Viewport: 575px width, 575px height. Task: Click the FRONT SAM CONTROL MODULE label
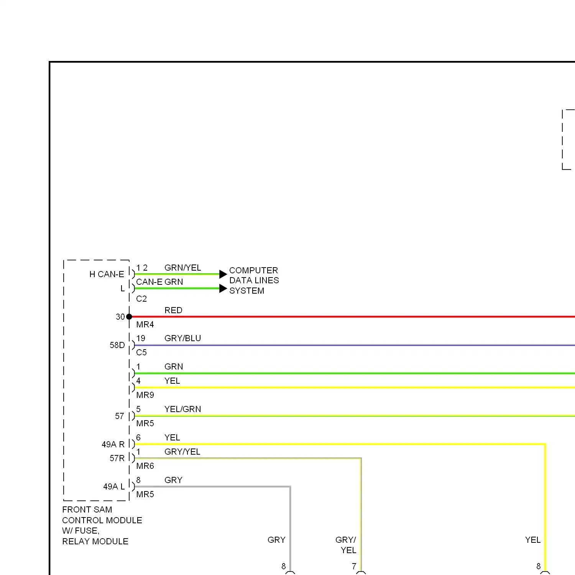click(x=102, y=525)
